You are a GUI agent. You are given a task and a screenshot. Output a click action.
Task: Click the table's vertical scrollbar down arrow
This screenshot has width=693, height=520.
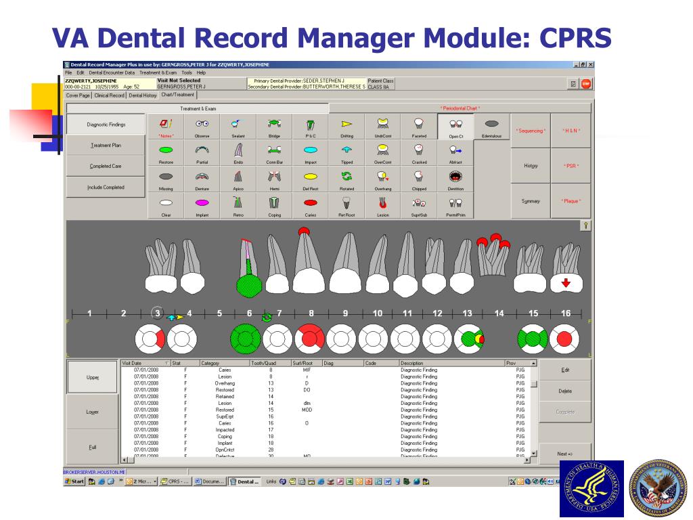pyautogui.click(x=534, y=453)
